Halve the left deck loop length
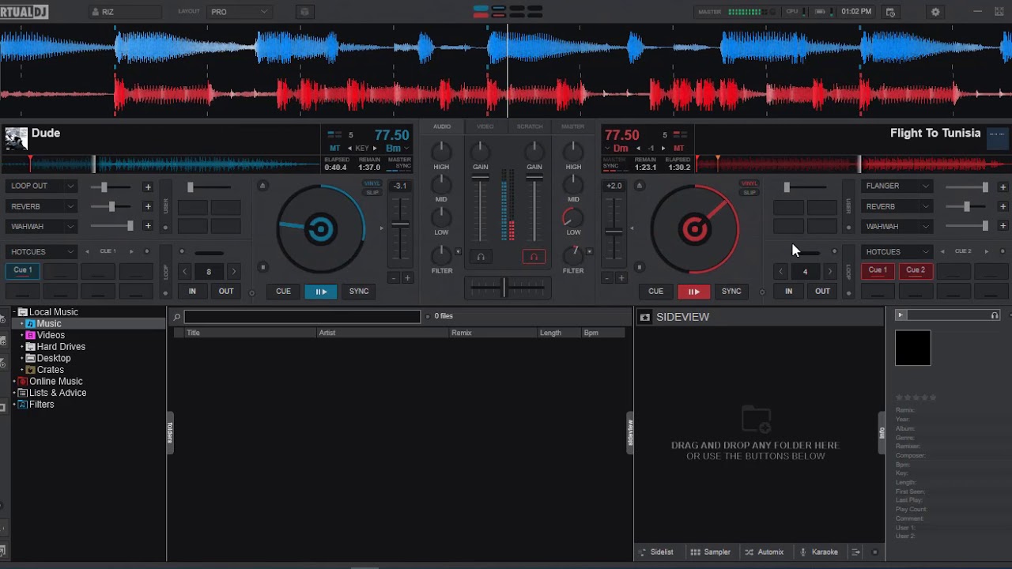Image resolution: width=1012 pixels, height=569 pixels. pos(185,272)
